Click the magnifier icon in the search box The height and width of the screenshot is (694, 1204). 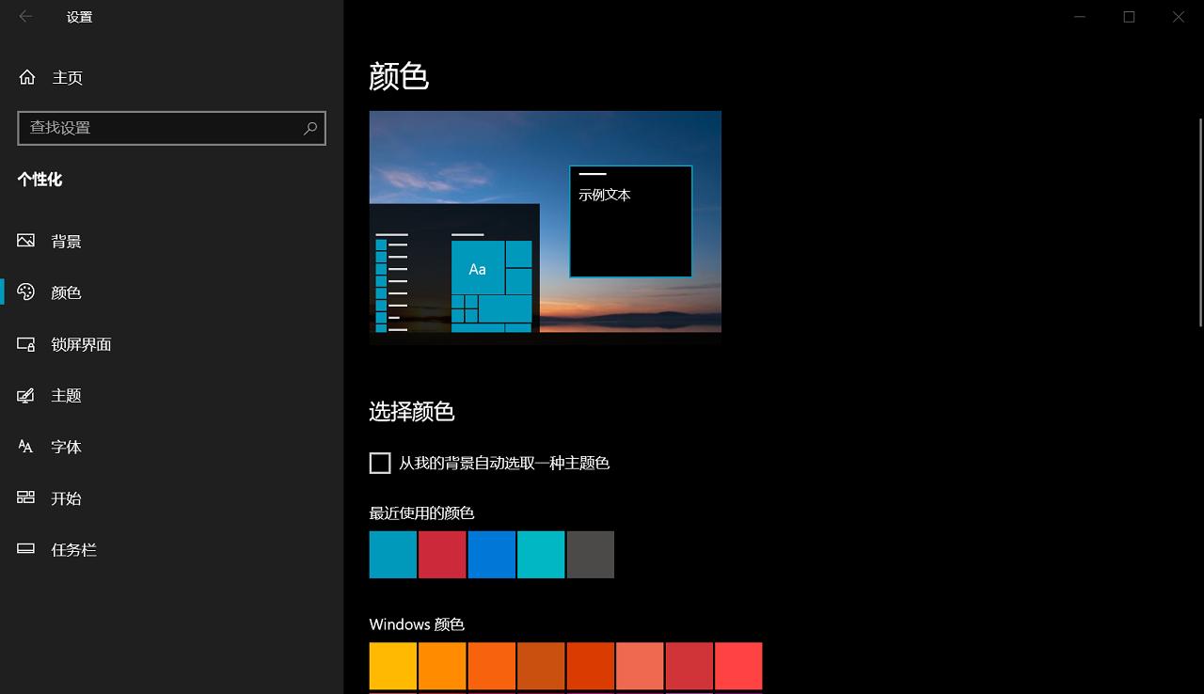[310, 128]
